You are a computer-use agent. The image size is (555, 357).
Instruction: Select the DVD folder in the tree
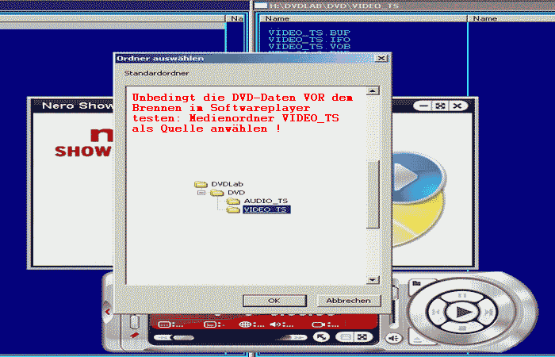236,191
